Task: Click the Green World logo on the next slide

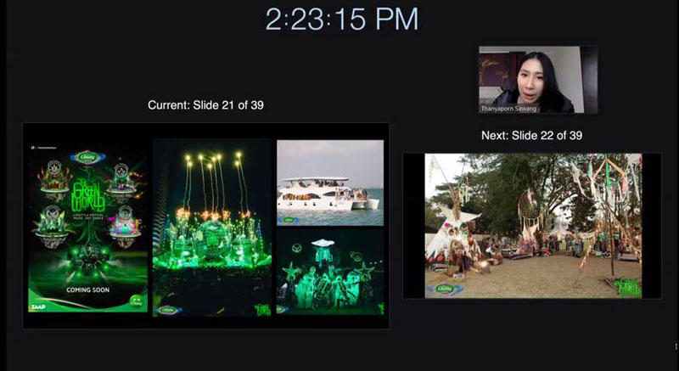Action: (x=629, y=287)
